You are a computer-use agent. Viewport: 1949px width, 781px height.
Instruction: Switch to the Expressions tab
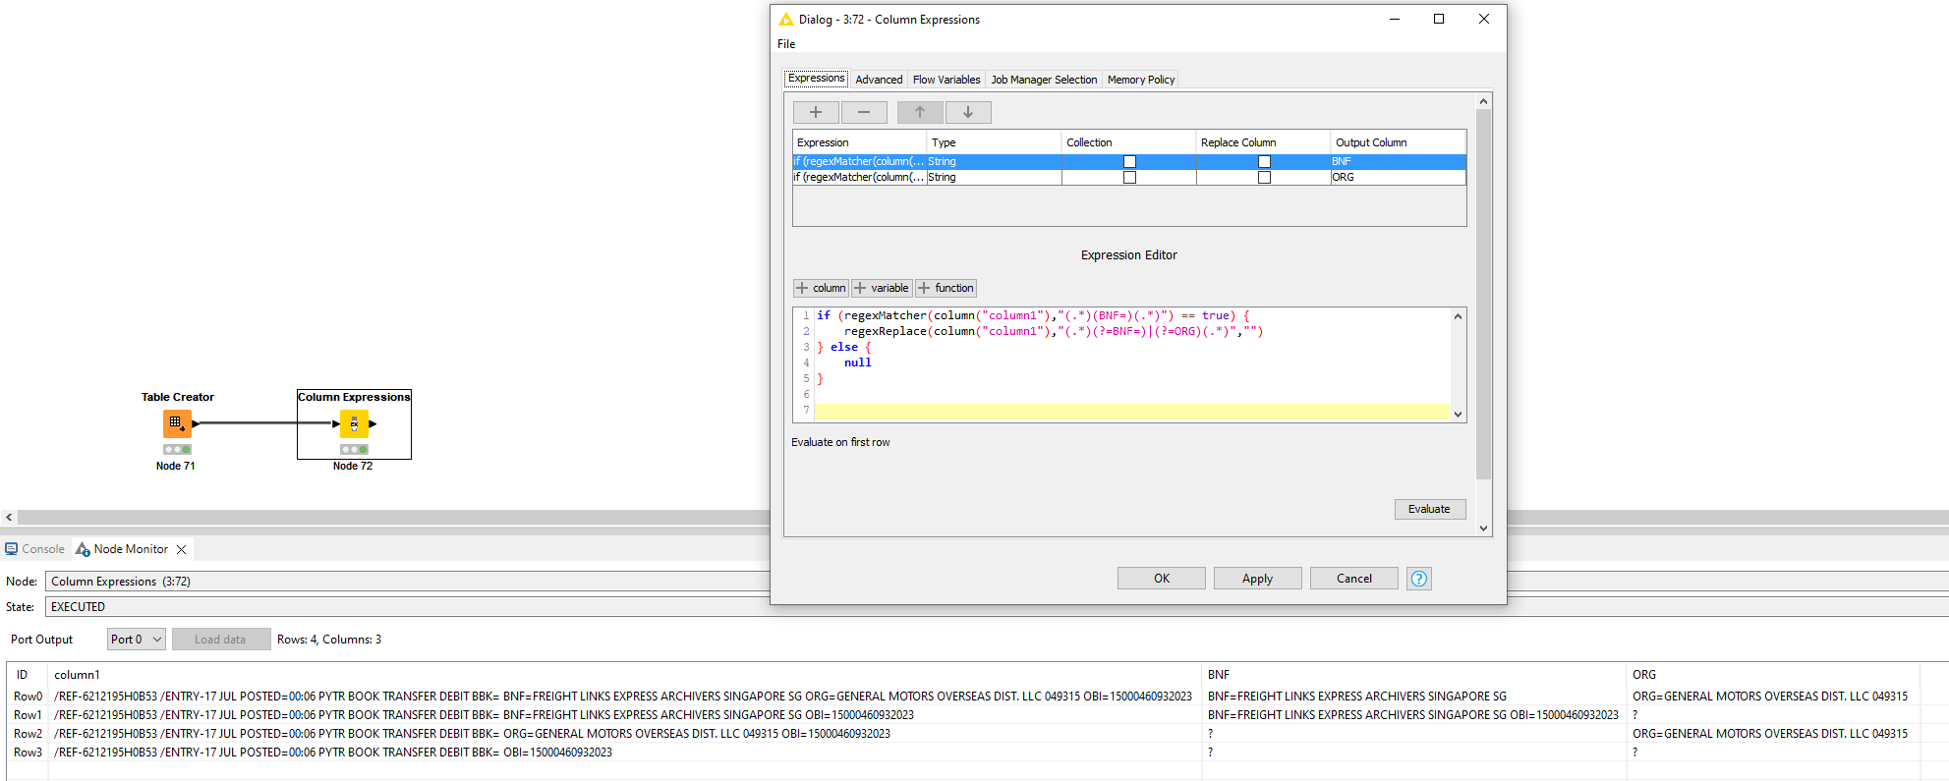pos(816,79)
